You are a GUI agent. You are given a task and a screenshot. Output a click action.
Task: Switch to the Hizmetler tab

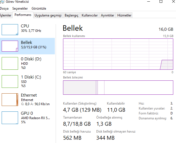124,15
